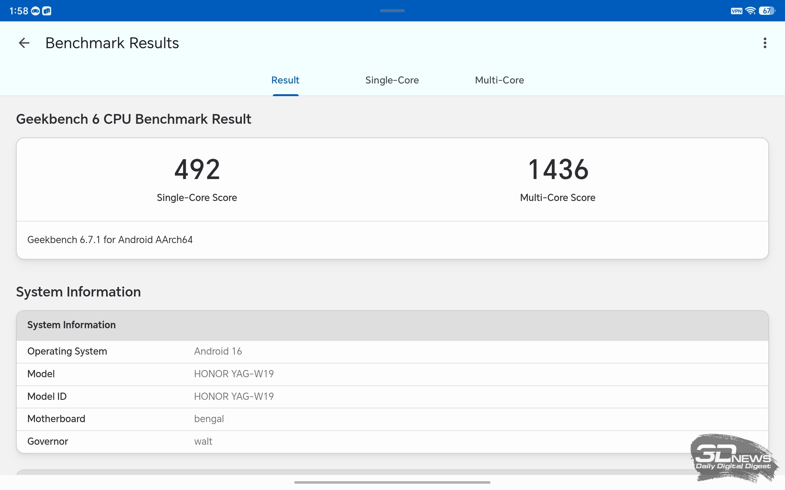Image resolution: width=785 pixels, height=490 pixels.
Task: Tap the battery level indicator
Action: [767, 11]
